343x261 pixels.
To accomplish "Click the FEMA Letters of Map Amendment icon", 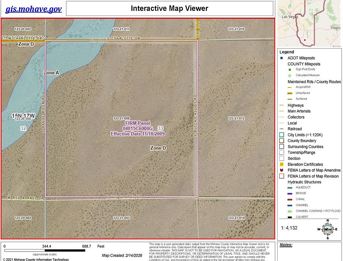I will (281, 170).
